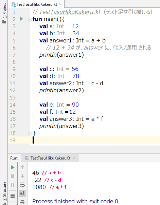Print the console output

(22, 202)
